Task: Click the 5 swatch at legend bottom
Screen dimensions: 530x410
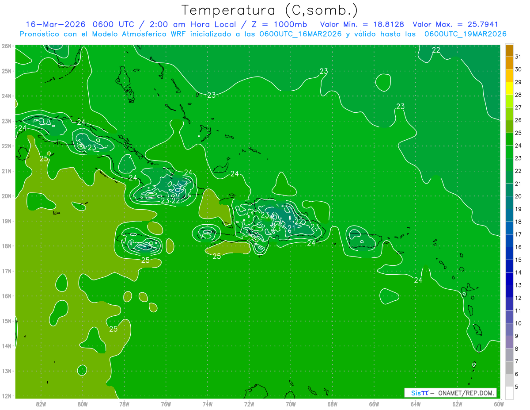Action: pos(509,393)
